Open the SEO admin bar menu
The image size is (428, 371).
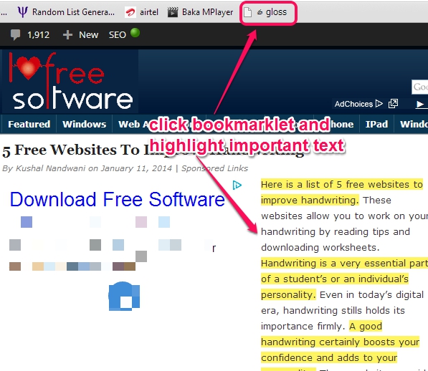(x=118, y=35)
